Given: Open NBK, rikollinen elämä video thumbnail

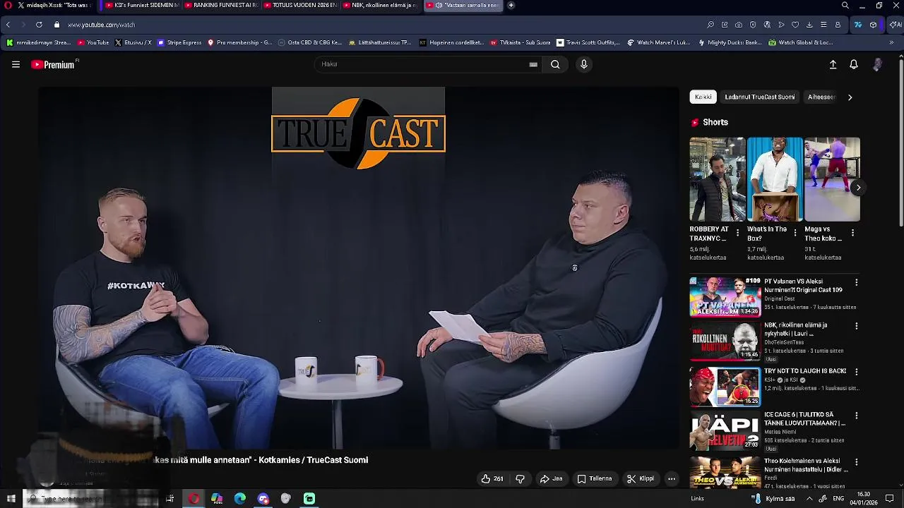Looking at the screenshot, I should click(725, 341).
